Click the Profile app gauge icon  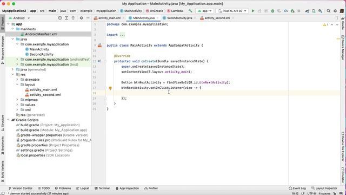click(286, 11)
